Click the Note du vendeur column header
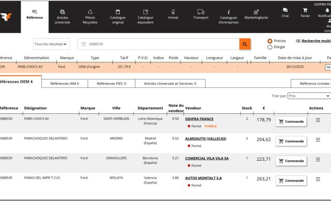Image resolution: width=331 pixels, height=201 pixels. point(176,108)
